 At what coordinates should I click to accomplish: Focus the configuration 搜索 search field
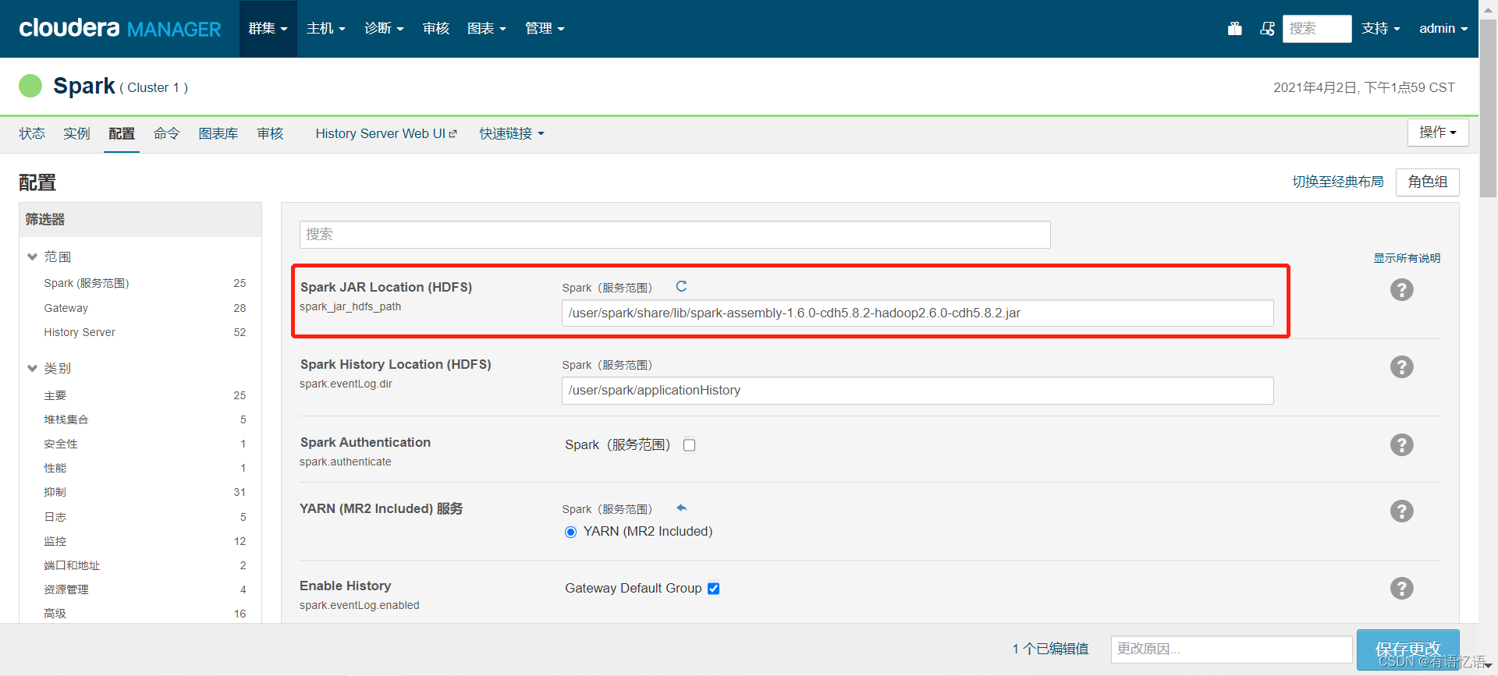675,235
